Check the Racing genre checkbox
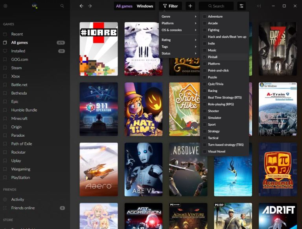302x229 pixels. click(204, 91)
